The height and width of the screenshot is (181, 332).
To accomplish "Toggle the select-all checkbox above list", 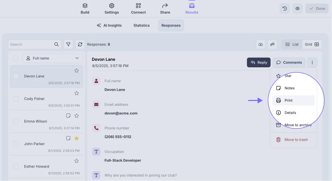I will pos(16,58).
